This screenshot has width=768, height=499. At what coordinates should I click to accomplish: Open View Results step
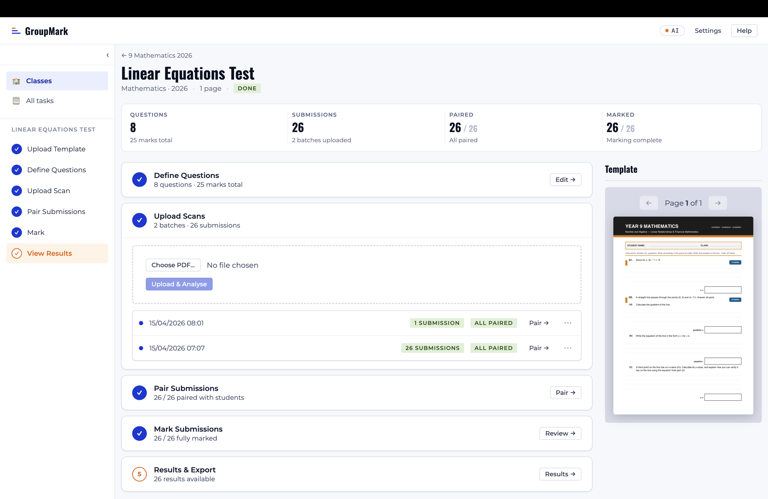(49, 253)
